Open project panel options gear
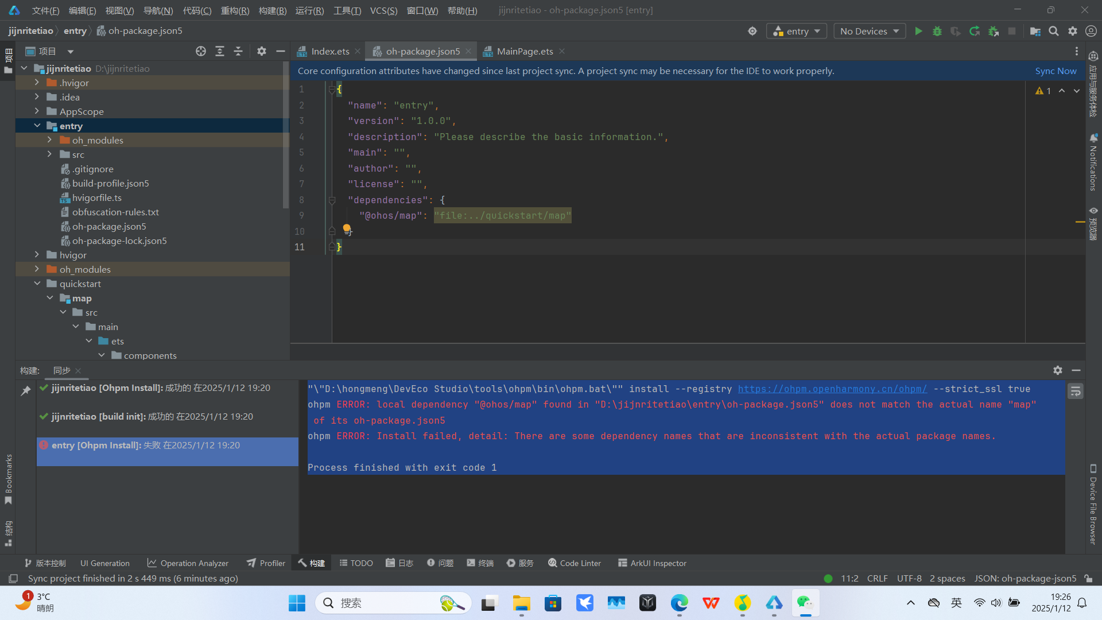This screenshot has height=620, width=1102. 262,51
